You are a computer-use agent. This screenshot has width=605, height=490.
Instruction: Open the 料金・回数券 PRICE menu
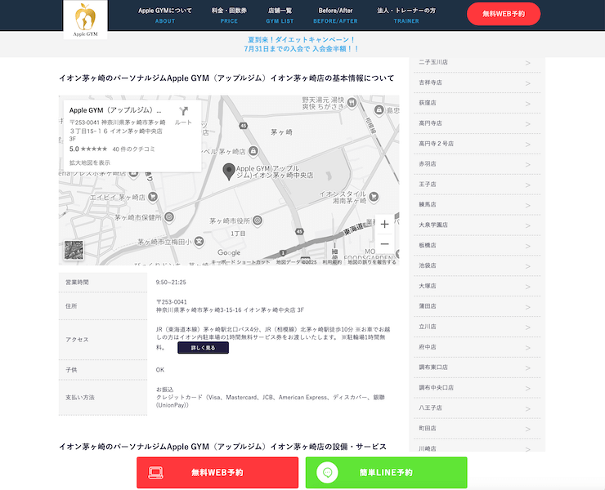pos(229,16)
